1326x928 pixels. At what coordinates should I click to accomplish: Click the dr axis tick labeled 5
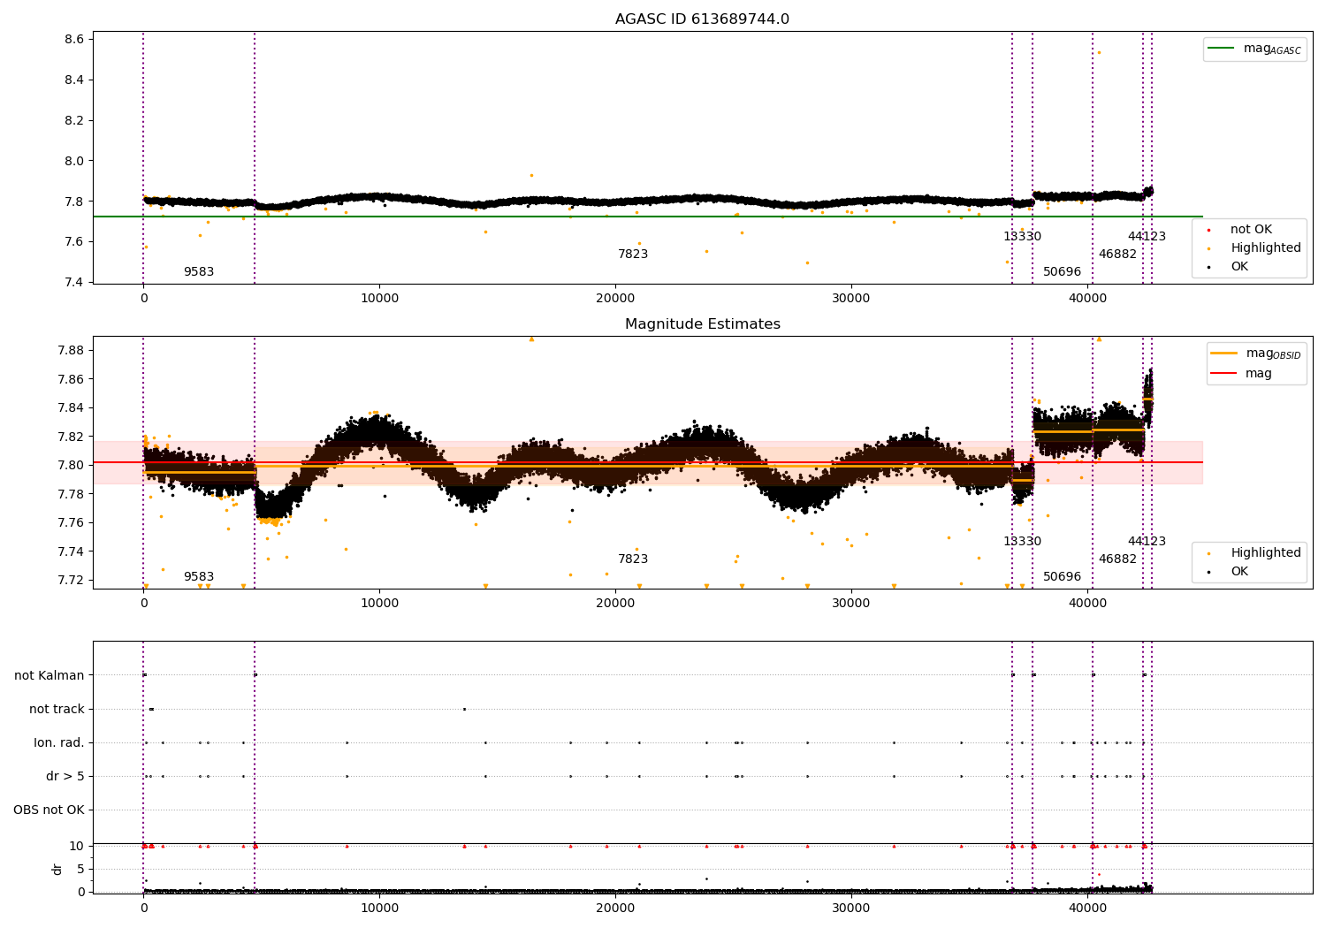pyautogui.click(x=80, y=870)
